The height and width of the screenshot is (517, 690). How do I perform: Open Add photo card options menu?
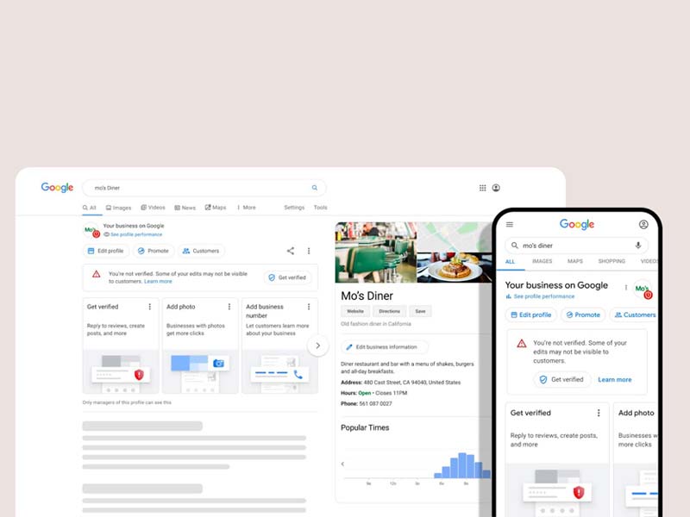click(229, 307)
